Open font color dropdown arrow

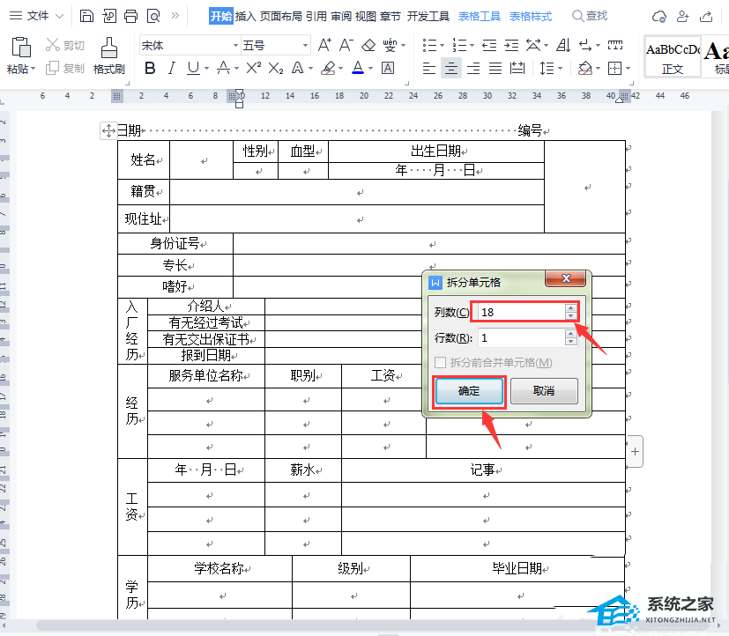click(x=370, y=69)
